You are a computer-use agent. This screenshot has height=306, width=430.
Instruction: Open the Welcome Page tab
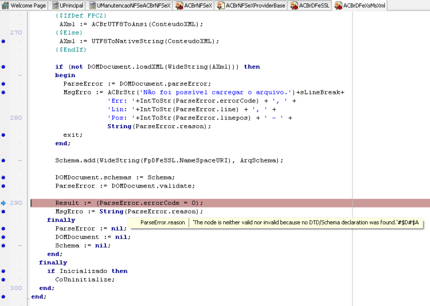pos(24,5)
